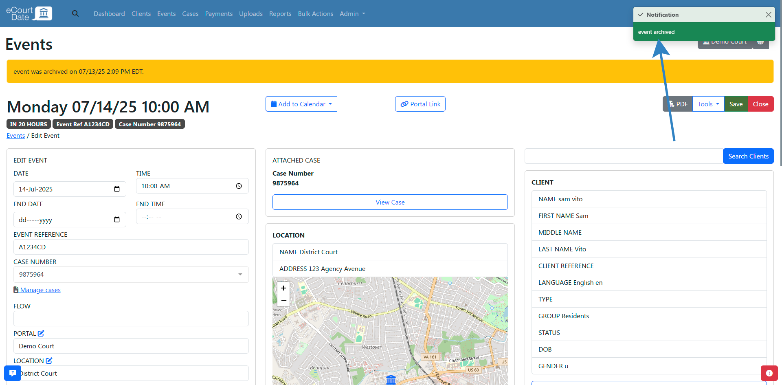The image size is (782, 385).
Task: Close the Notification popup
Action: [x=768, y=15]
